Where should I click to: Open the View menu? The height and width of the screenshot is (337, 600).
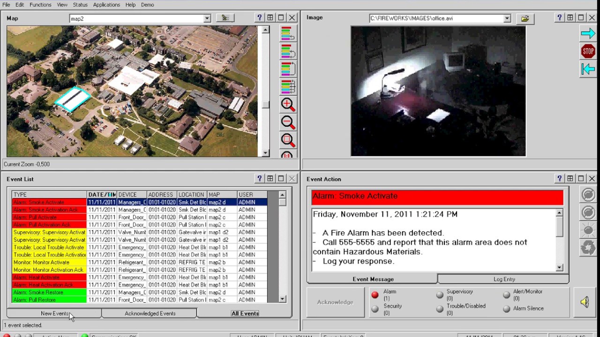62,5
